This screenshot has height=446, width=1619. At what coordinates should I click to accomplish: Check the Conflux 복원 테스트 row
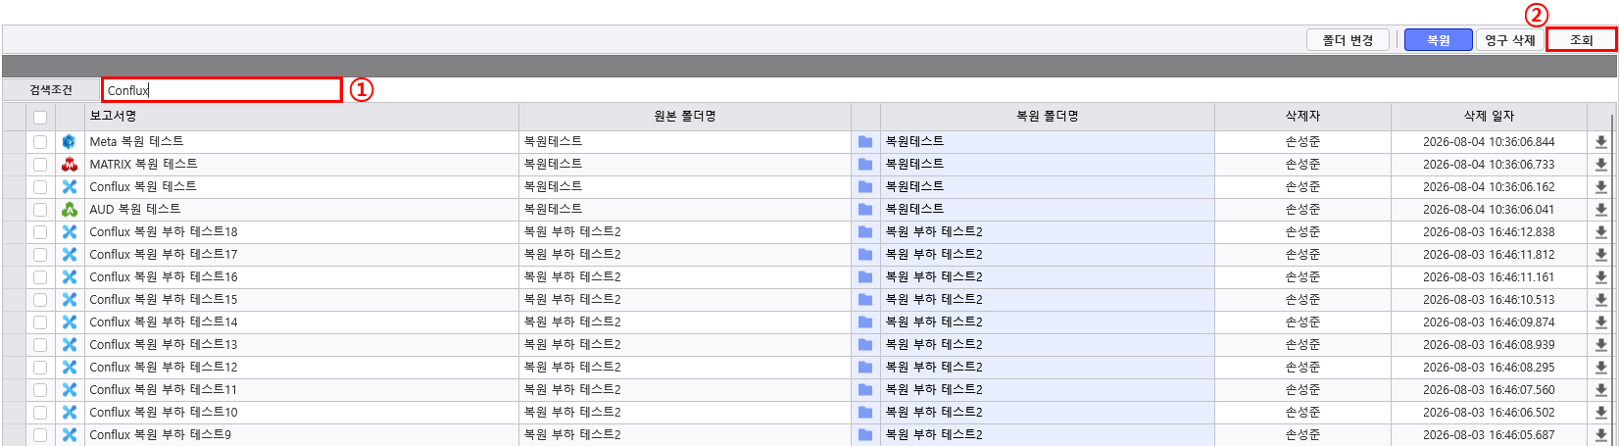coord(40,187)
